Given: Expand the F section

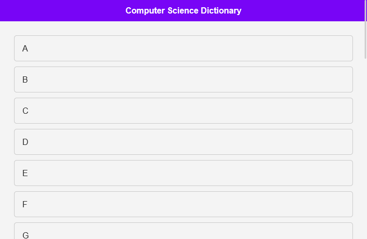Looking at the screenshot, I should point(183,204).
